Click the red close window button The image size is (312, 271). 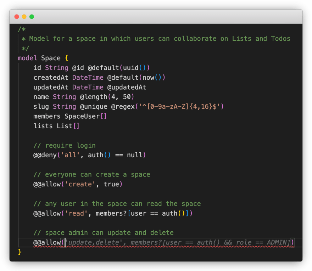(x=17, y=17)
